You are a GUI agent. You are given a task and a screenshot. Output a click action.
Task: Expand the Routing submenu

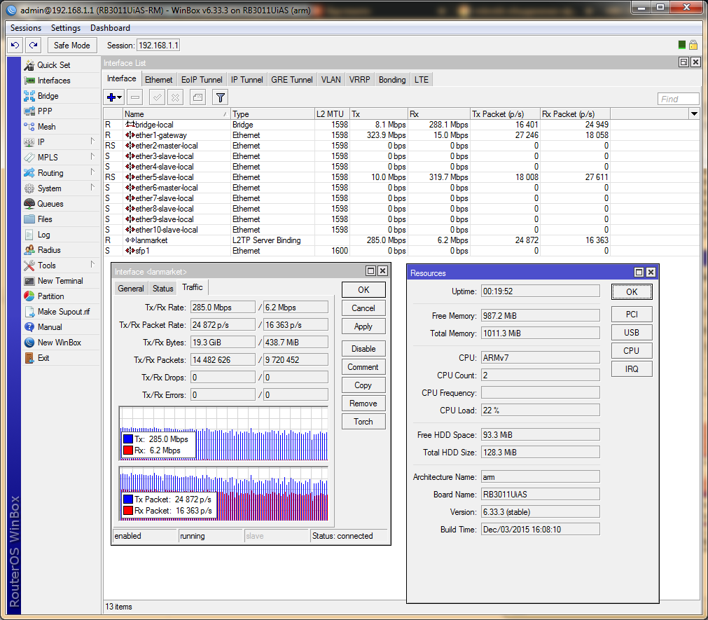click(92, 172)
